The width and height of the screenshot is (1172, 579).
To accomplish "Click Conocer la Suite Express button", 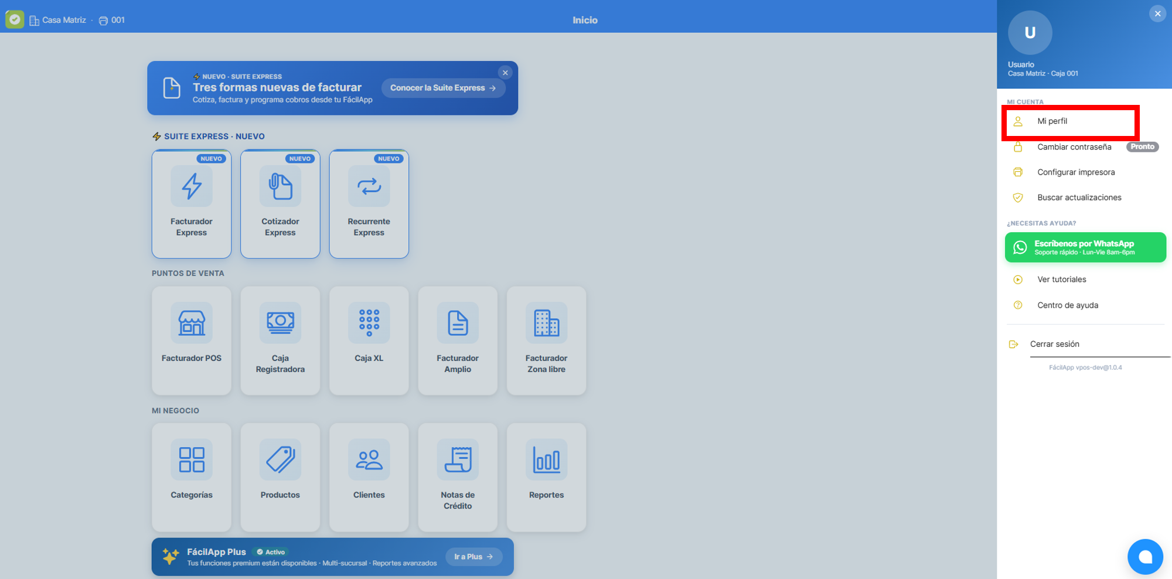I will point(444,88).
